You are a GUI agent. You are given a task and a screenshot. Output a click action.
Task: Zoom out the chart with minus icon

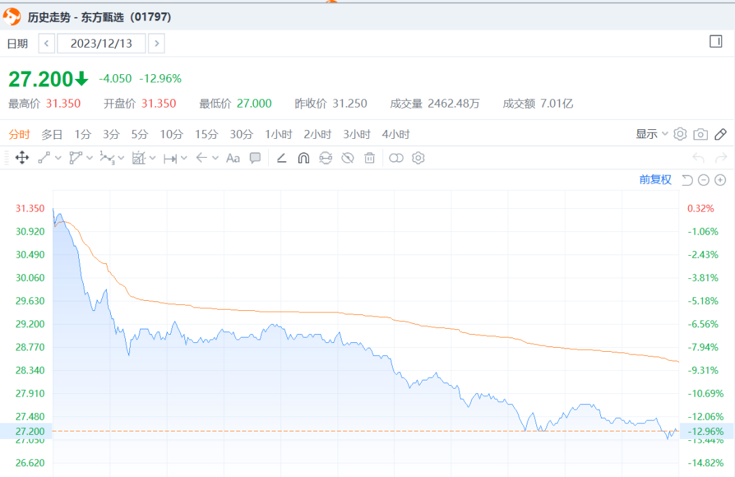pos(704,180)
